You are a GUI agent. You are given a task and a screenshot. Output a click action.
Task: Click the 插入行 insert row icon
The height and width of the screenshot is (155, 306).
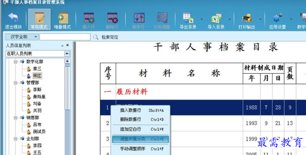pos(89,18)
